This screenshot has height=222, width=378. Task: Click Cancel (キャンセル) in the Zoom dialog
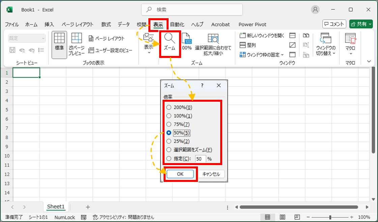pyautogui.click(x=211, y=174)
